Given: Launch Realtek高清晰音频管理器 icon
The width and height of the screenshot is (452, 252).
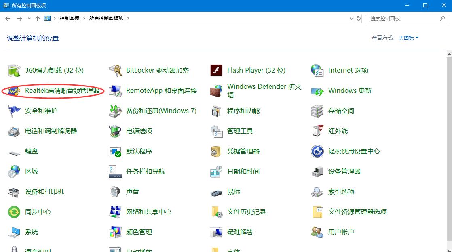Looking at the screenshot, I should [x=14, y=91].
